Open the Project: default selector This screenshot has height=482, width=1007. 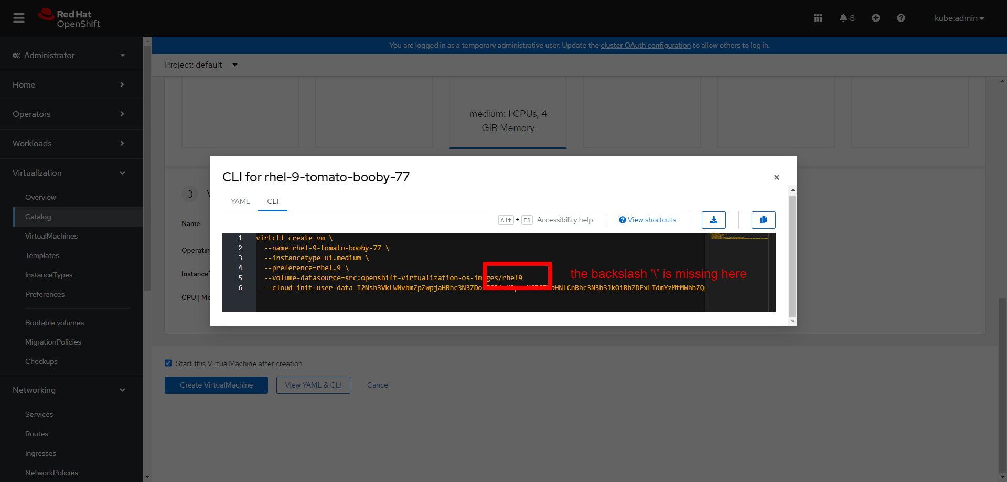(x=201, y=65)
